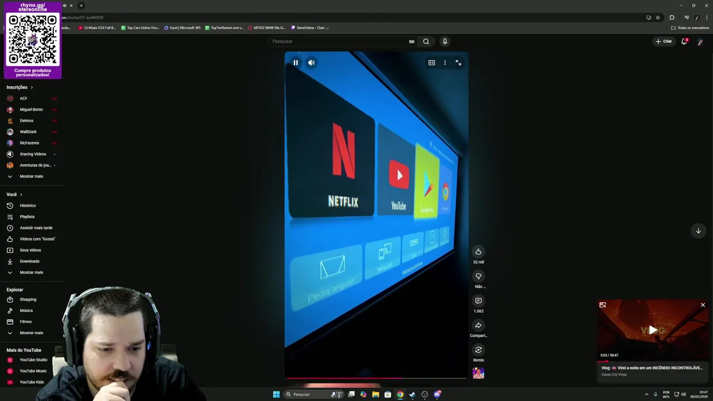Dislike the Short
This screenshot has height=401, width=713.
tap(478, 276)
